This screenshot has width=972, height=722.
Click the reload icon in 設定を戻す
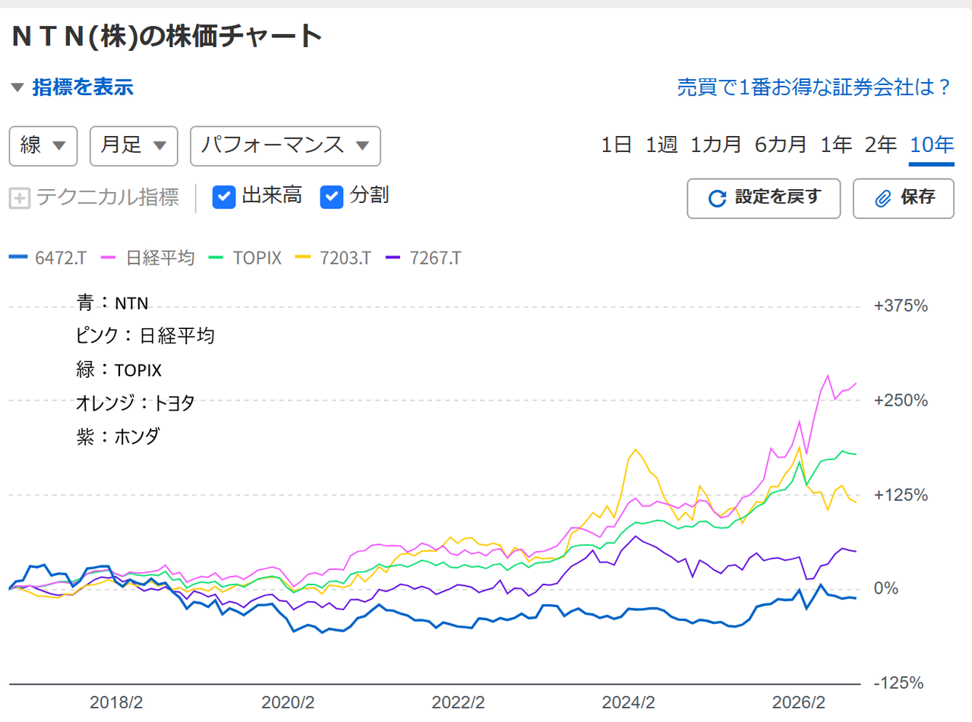[717, 198]
